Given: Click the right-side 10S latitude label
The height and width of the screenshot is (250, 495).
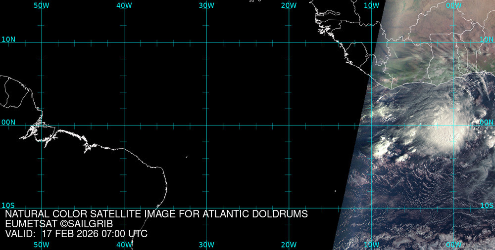Looking at the screenshot, I should click(487, 205).
